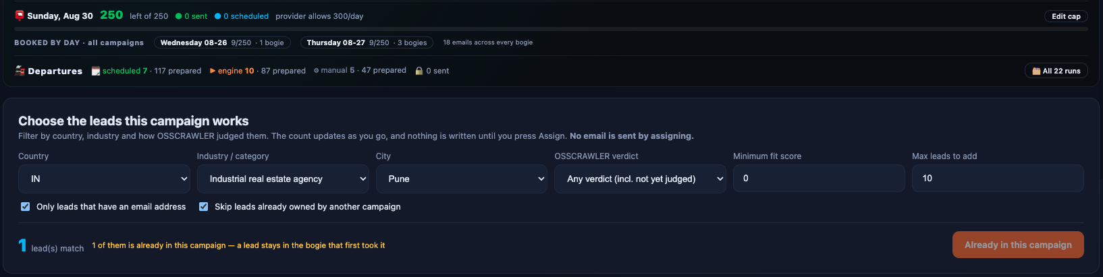The height and width of the screenshot is (277, 1103).
Task: Click the green 250 remaining count
Action: pos(111,15)
